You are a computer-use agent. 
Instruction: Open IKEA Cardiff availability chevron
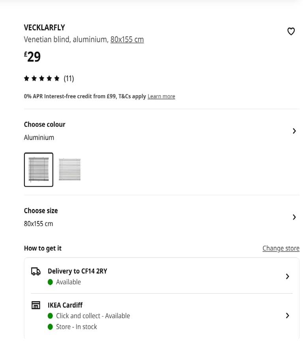288,315
